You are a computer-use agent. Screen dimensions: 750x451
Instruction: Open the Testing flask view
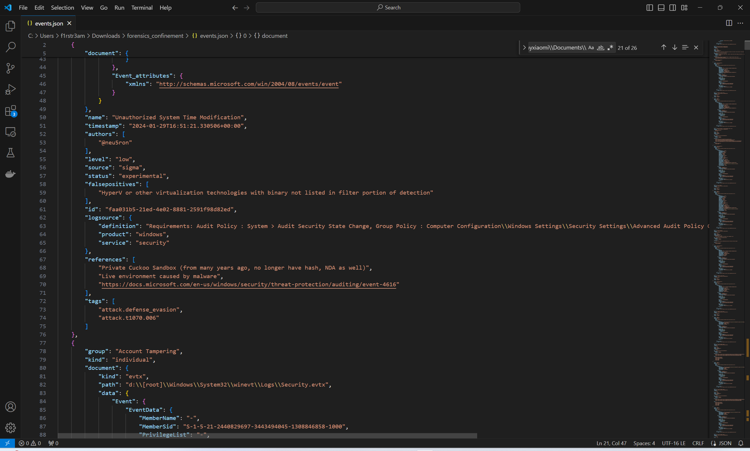10,153
